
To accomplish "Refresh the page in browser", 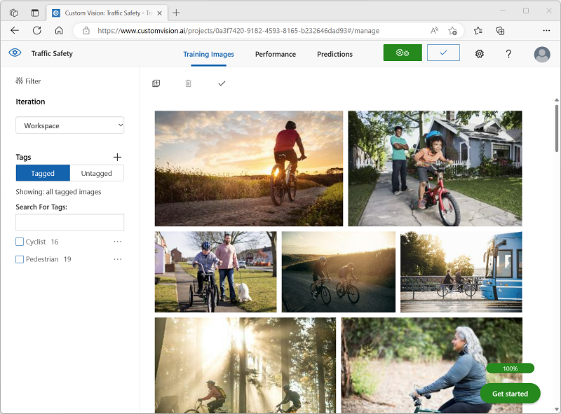I will [37, 30].
